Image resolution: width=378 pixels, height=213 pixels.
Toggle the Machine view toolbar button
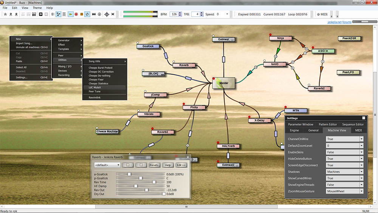pyautogui.click(x=59, y=14)
